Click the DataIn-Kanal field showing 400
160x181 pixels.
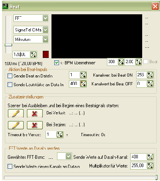pos(139,157)
